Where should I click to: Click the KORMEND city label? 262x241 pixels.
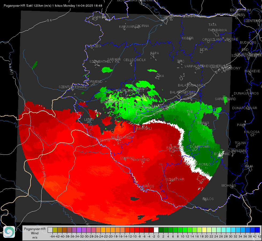click(94, 82)
